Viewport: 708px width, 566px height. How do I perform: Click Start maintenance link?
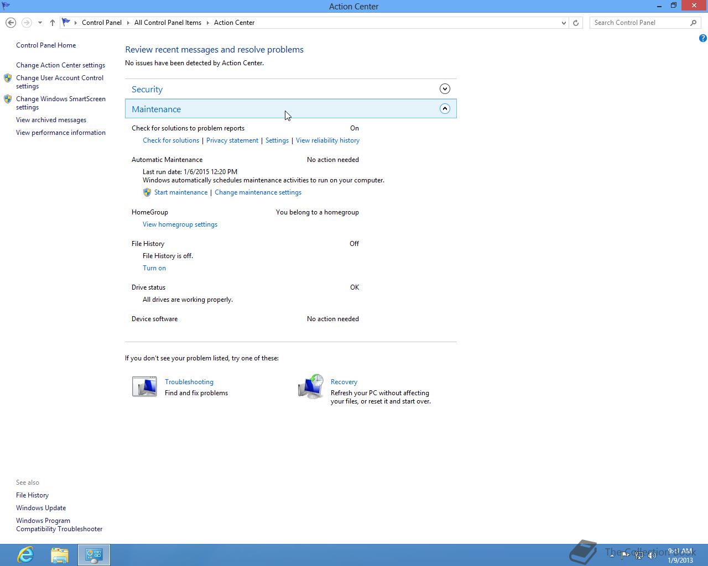pyautogui.click(x=181, y=192)
